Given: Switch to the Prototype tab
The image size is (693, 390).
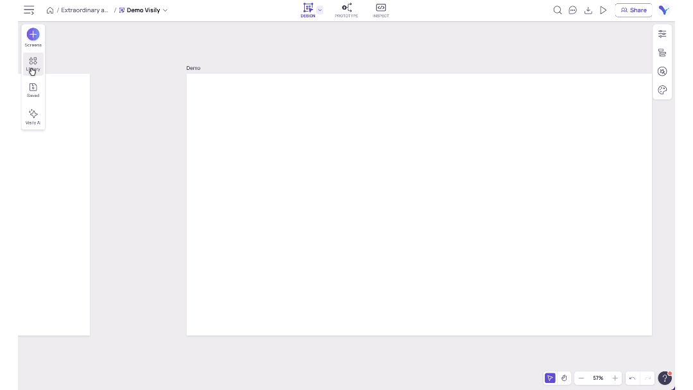Looking at the screenshot, I should pos(346,10).
